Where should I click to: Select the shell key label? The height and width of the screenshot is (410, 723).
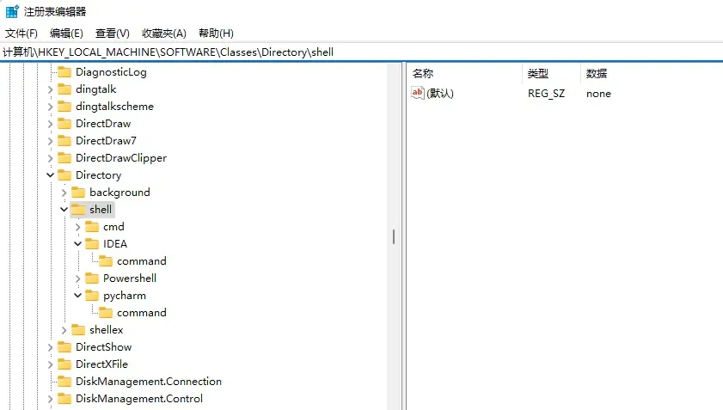click(101, 210)
